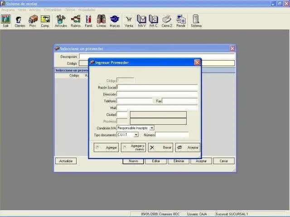Expand the Tipo documento dropdown
This screenshot has width=290, height=217.
coord(136,135)
